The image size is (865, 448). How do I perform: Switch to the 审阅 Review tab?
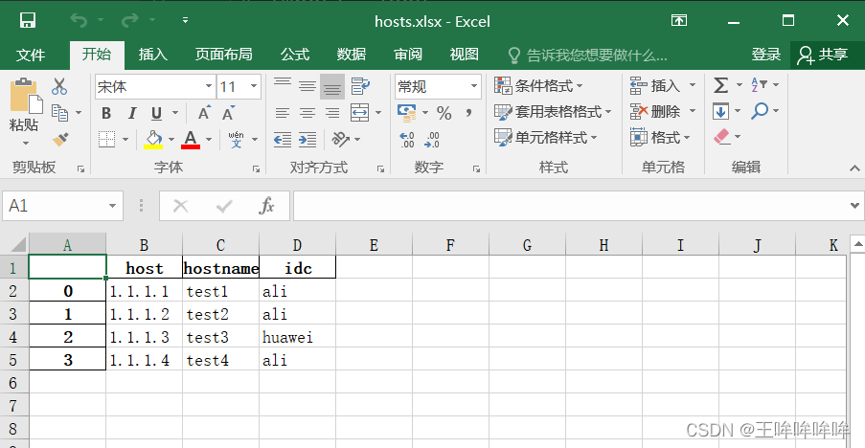click(408, 54)
